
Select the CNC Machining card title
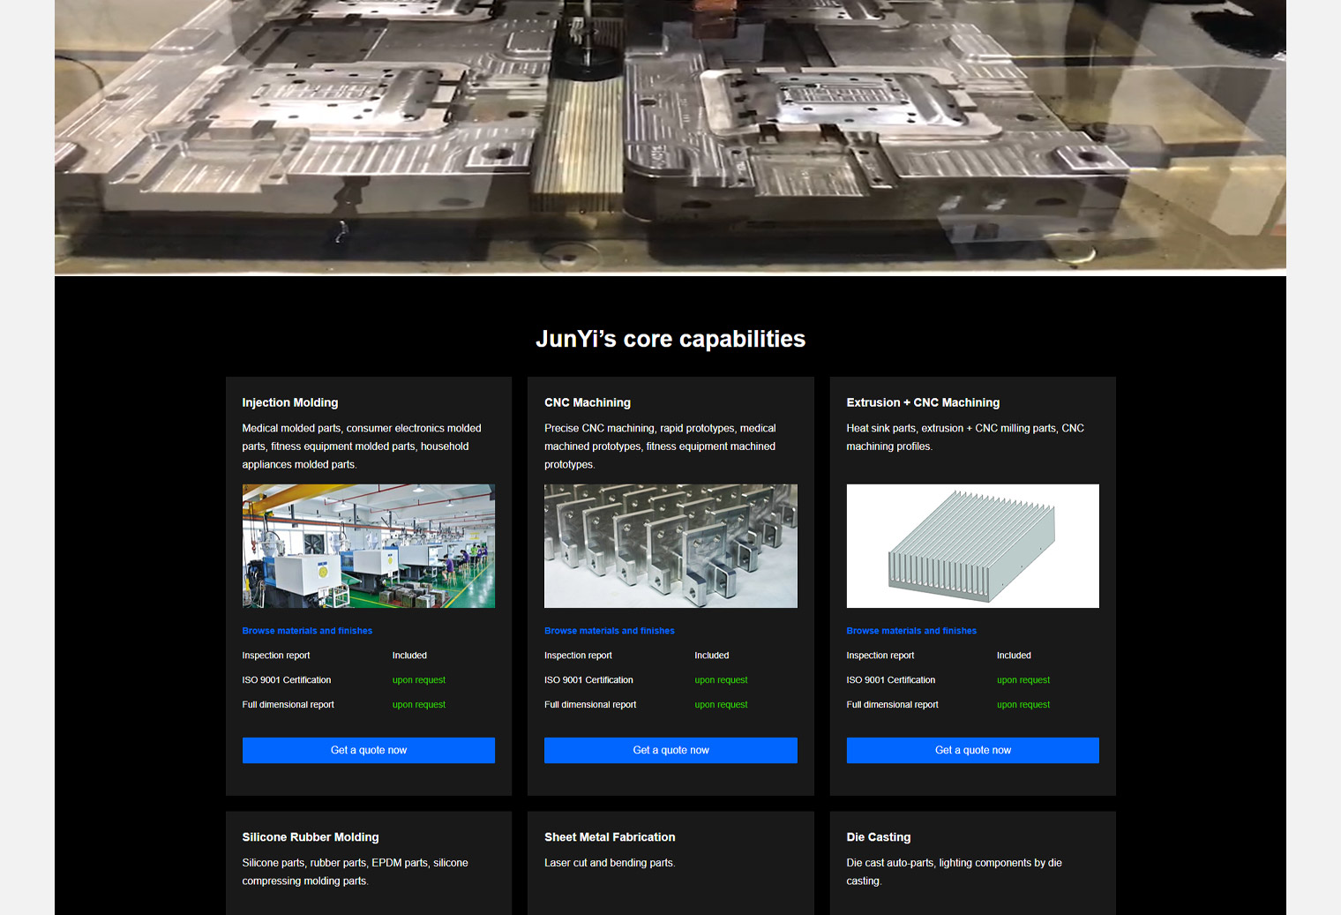click(587, 402)
